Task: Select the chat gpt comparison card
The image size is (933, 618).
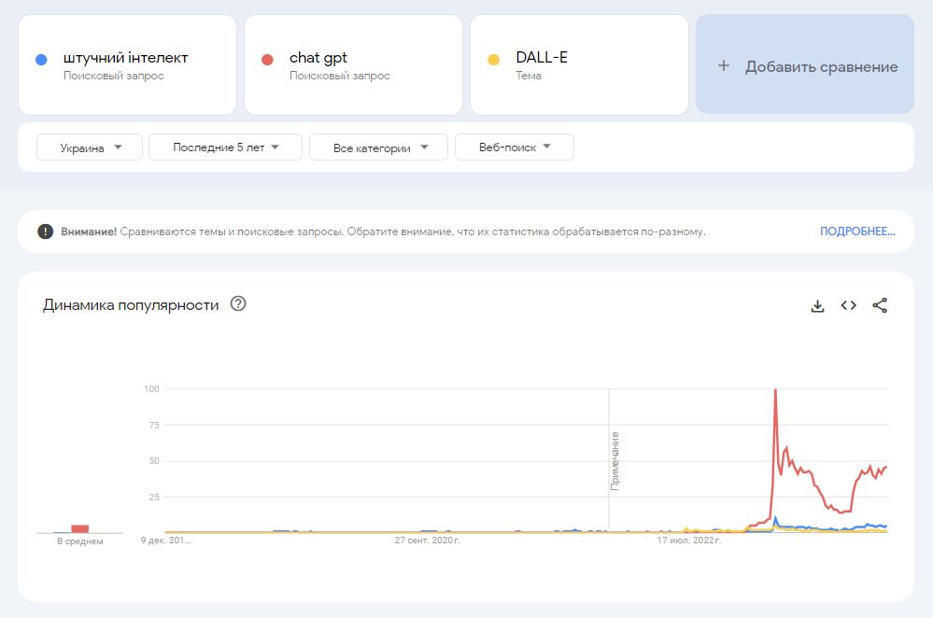Action: 353,63
